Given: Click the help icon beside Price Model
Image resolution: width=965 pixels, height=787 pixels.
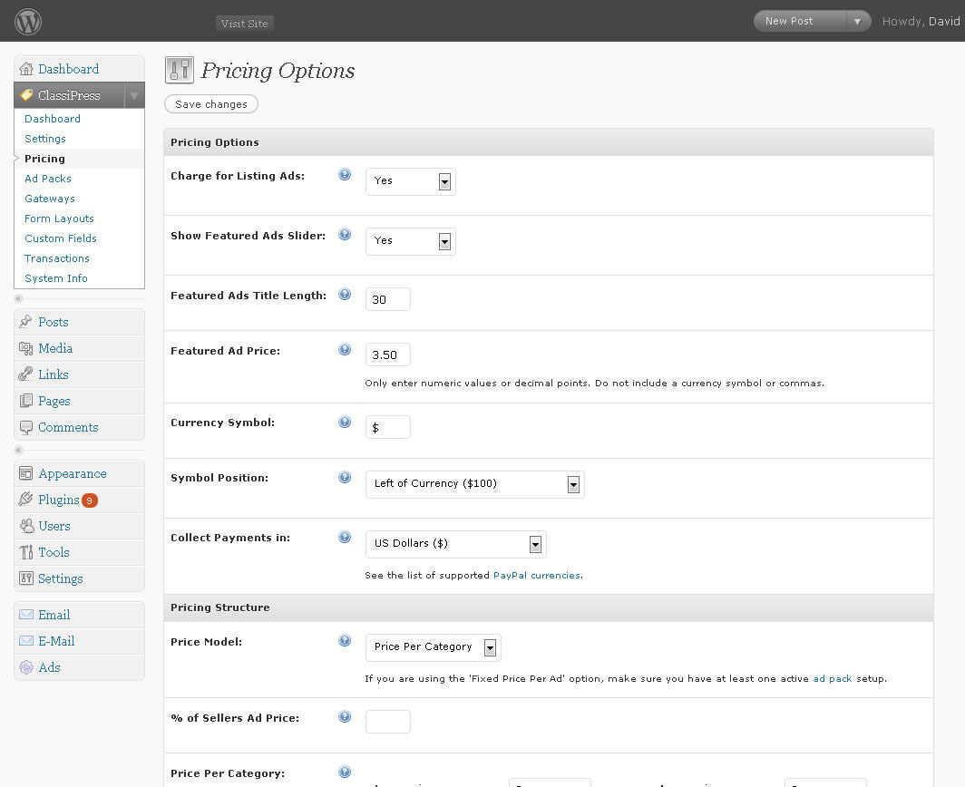Looking at the screenshot, I should pos(345,640).
